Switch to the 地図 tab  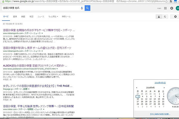pyautogui.click(x=31, y=16)
